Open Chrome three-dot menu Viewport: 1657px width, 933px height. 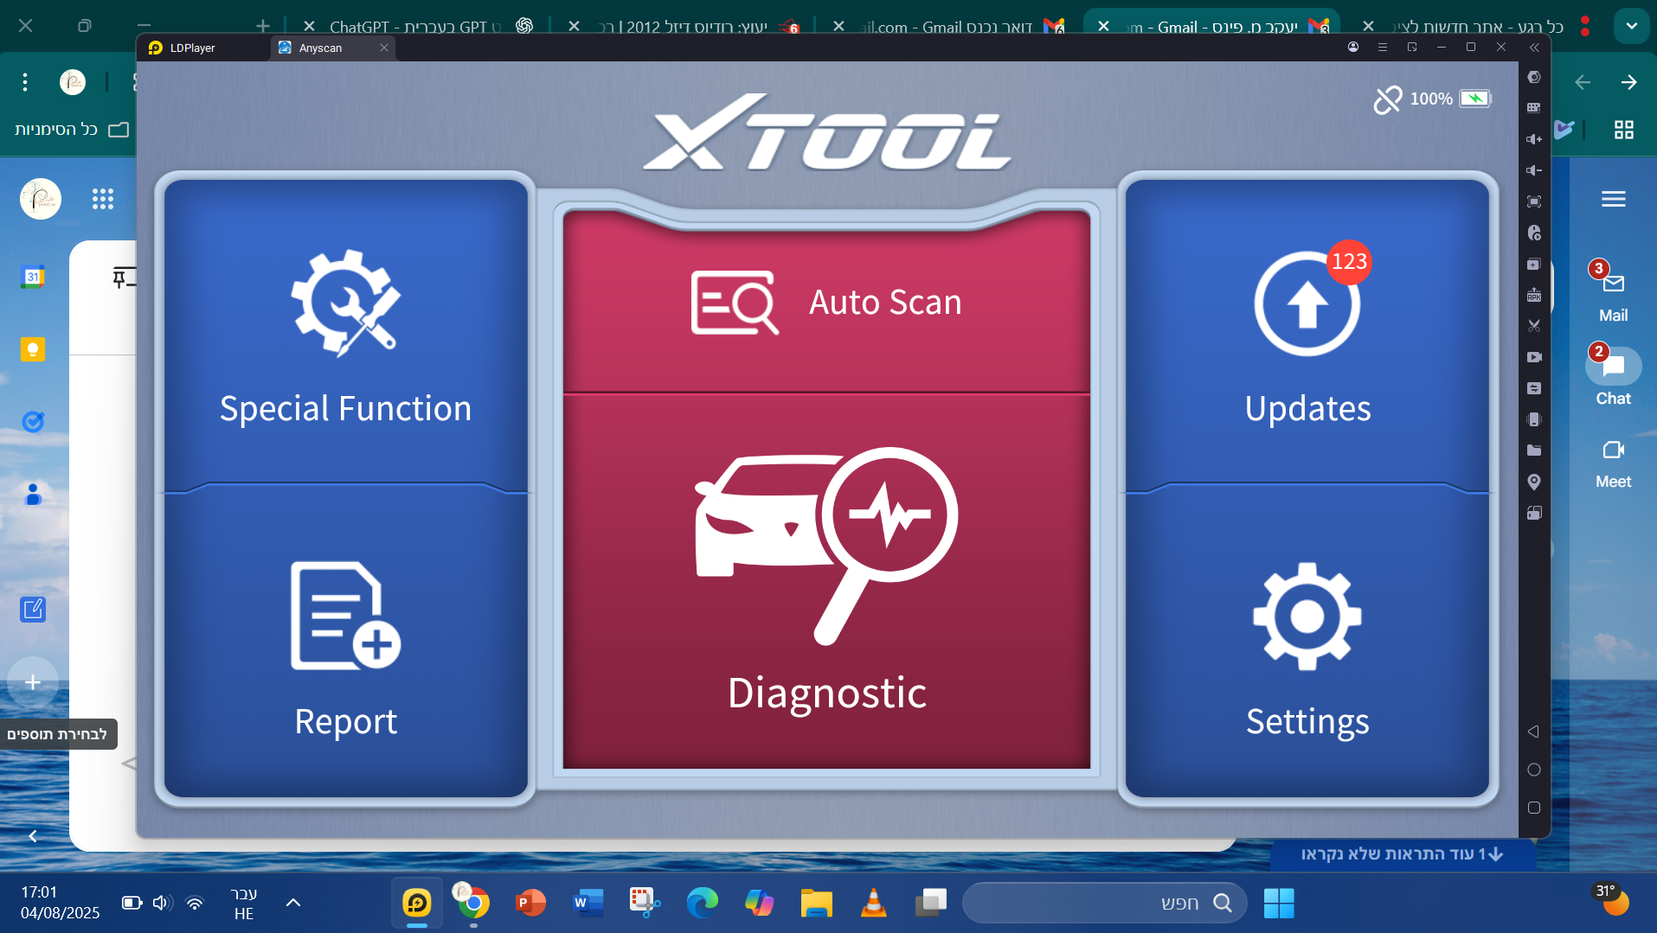[25, 82]
